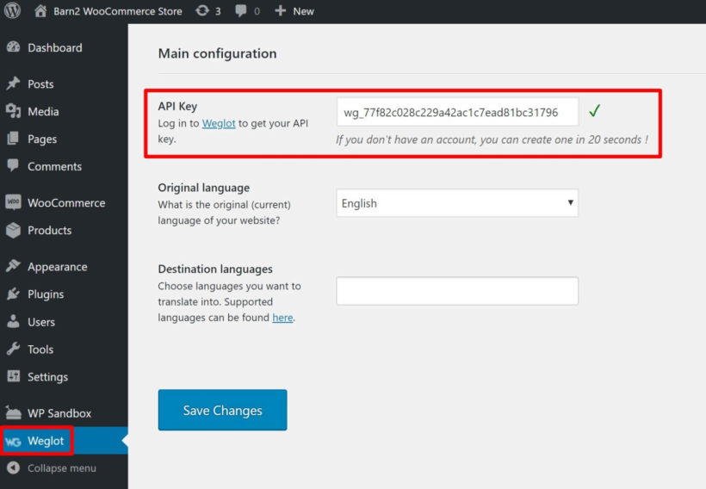Follow the Weglot login link
The height and width of the screenshot is (489, 706).
219,124
